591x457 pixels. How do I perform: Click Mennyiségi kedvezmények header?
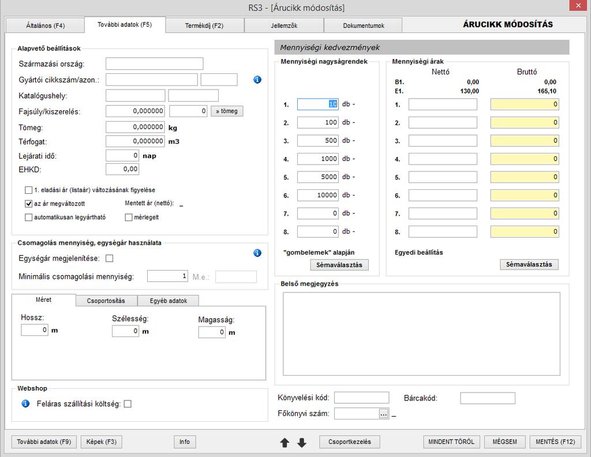[422, 47]
